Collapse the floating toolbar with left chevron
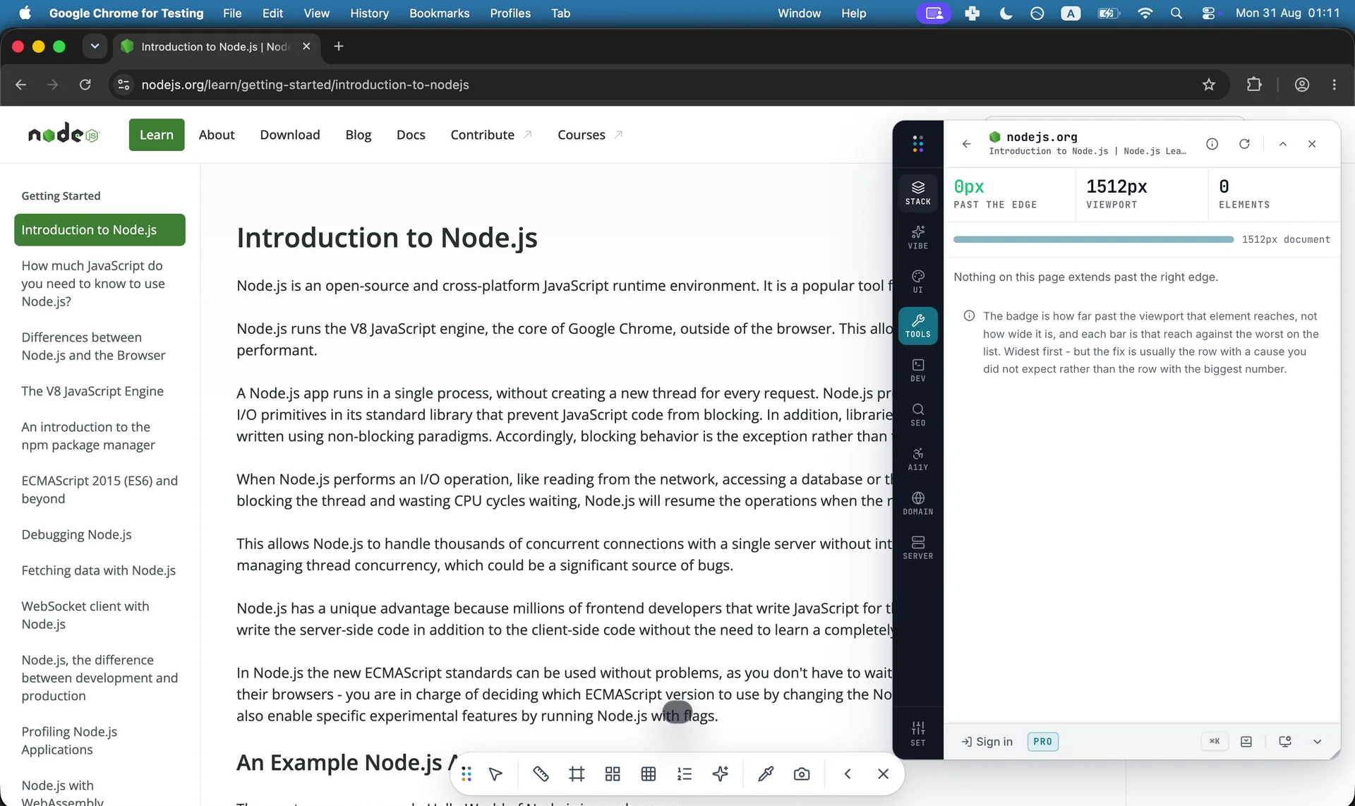The image size is (1355, 806). pyautogui.click(x=848, y=774)
